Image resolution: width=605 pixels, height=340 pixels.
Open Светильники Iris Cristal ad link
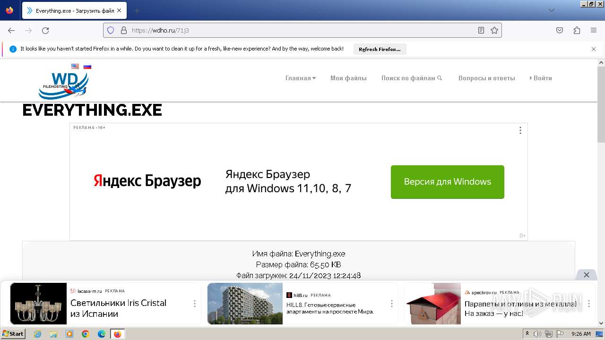(118, 308)
